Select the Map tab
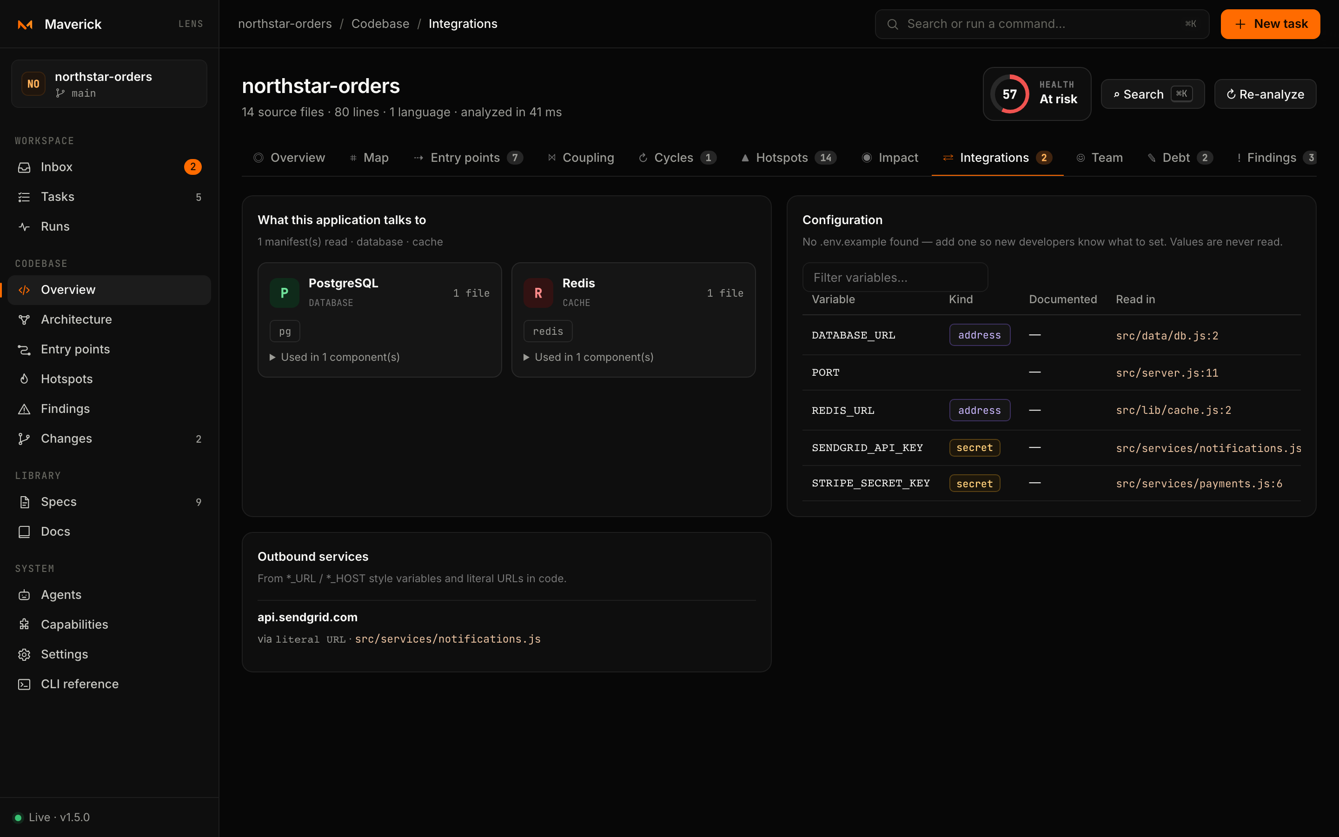The width and height of the screenshot is (1339, 837). (x=369, y=158)
